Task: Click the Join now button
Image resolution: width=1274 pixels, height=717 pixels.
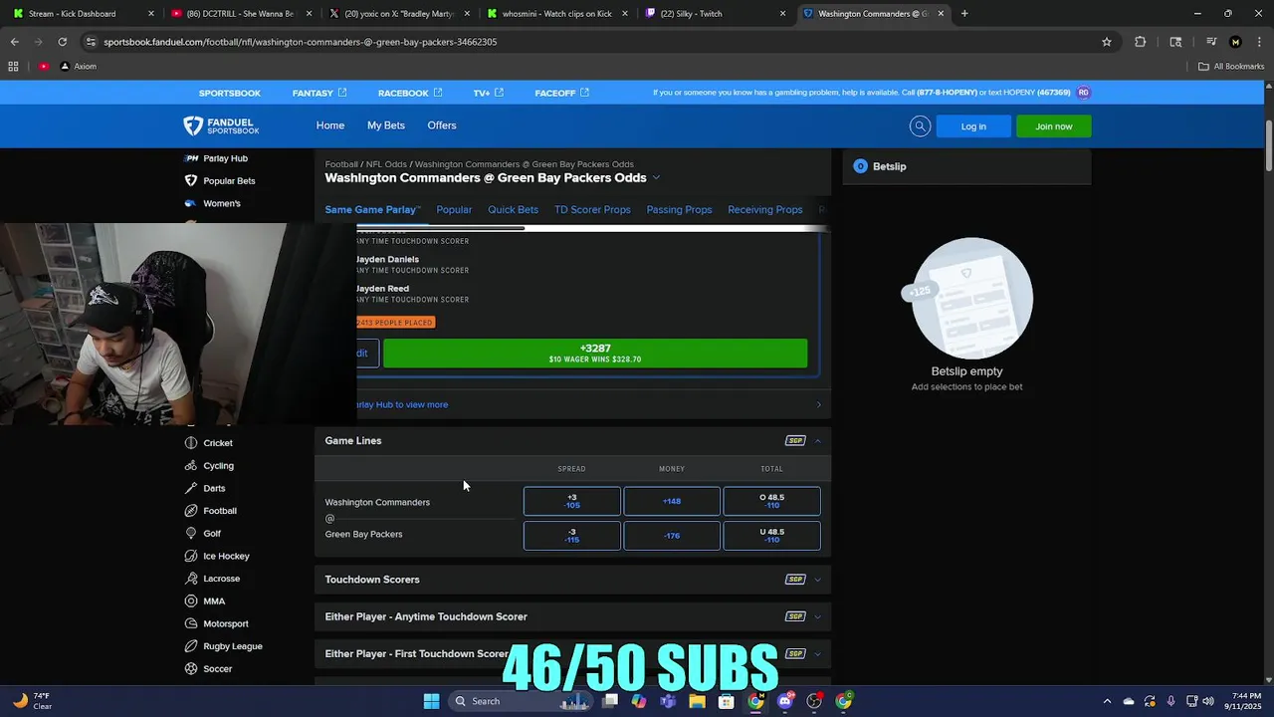Action: [x=1054, y=126]
